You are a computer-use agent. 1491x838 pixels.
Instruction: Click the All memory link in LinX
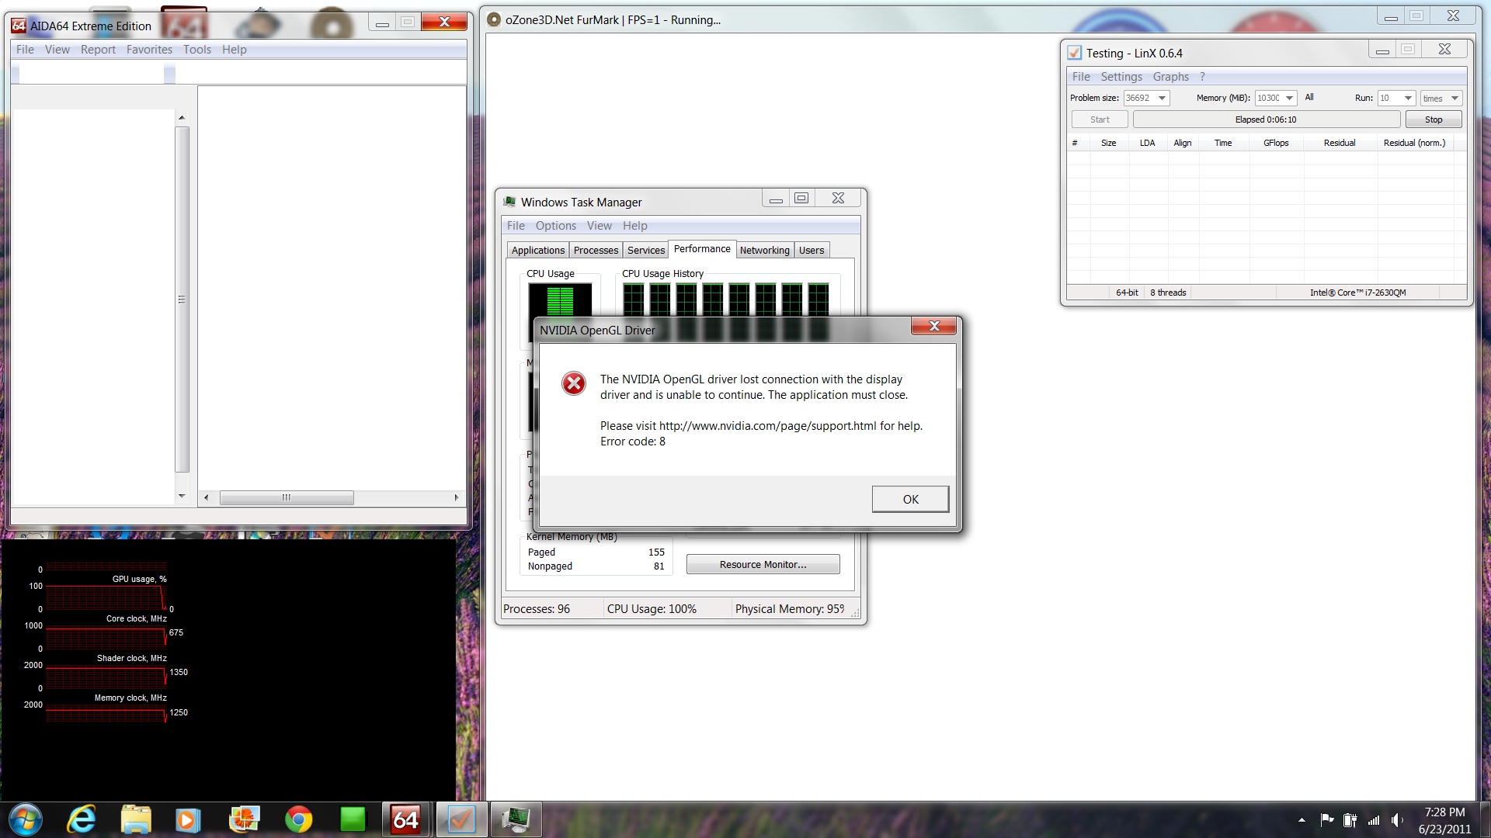coord(1309,97)
